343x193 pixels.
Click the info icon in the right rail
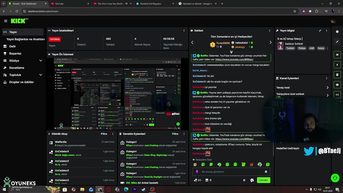(x=337, y=32)
